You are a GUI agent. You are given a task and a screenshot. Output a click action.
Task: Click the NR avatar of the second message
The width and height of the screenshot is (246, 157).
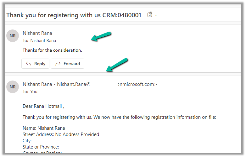[13, 87]
